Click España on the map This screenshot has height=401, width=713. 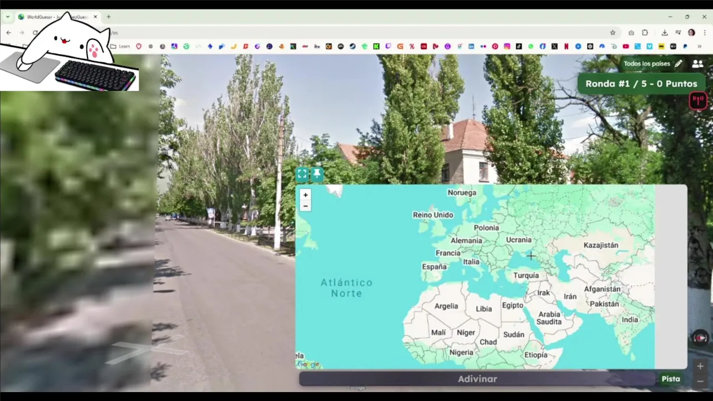[x=434, y=267]
